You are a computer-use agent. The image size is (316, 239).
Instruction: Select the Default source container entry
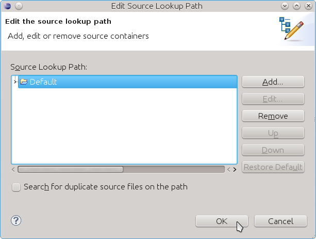[43, 82]
